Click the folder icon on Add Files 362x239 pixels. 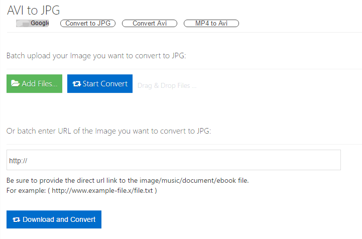[16, 84]
